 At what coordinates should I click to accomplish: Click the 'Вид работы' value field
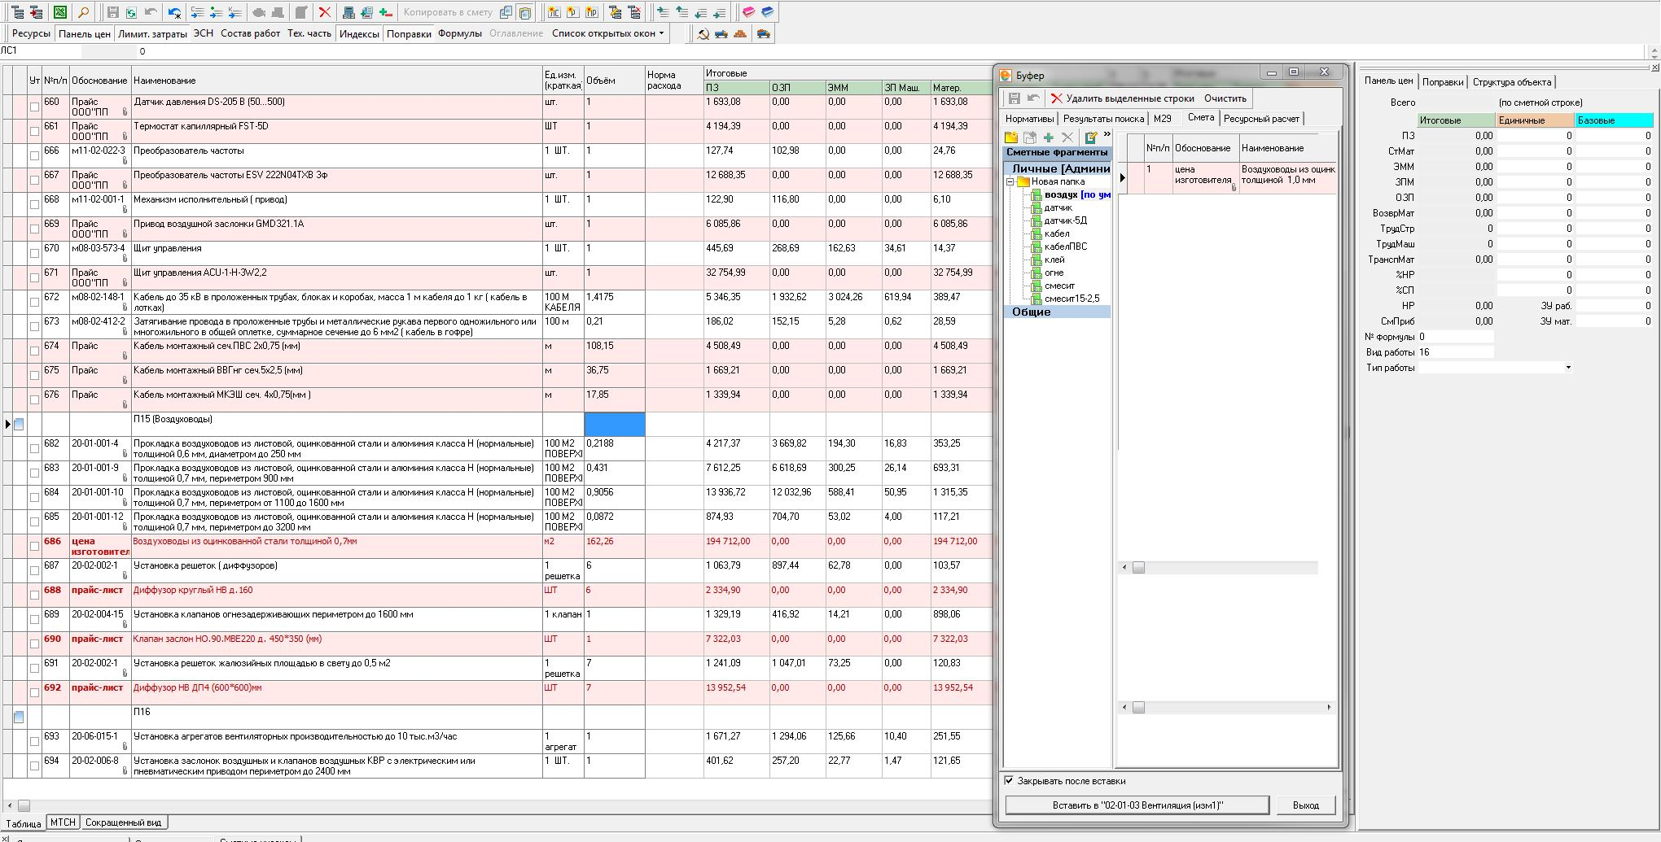(x=1455, y=352)
